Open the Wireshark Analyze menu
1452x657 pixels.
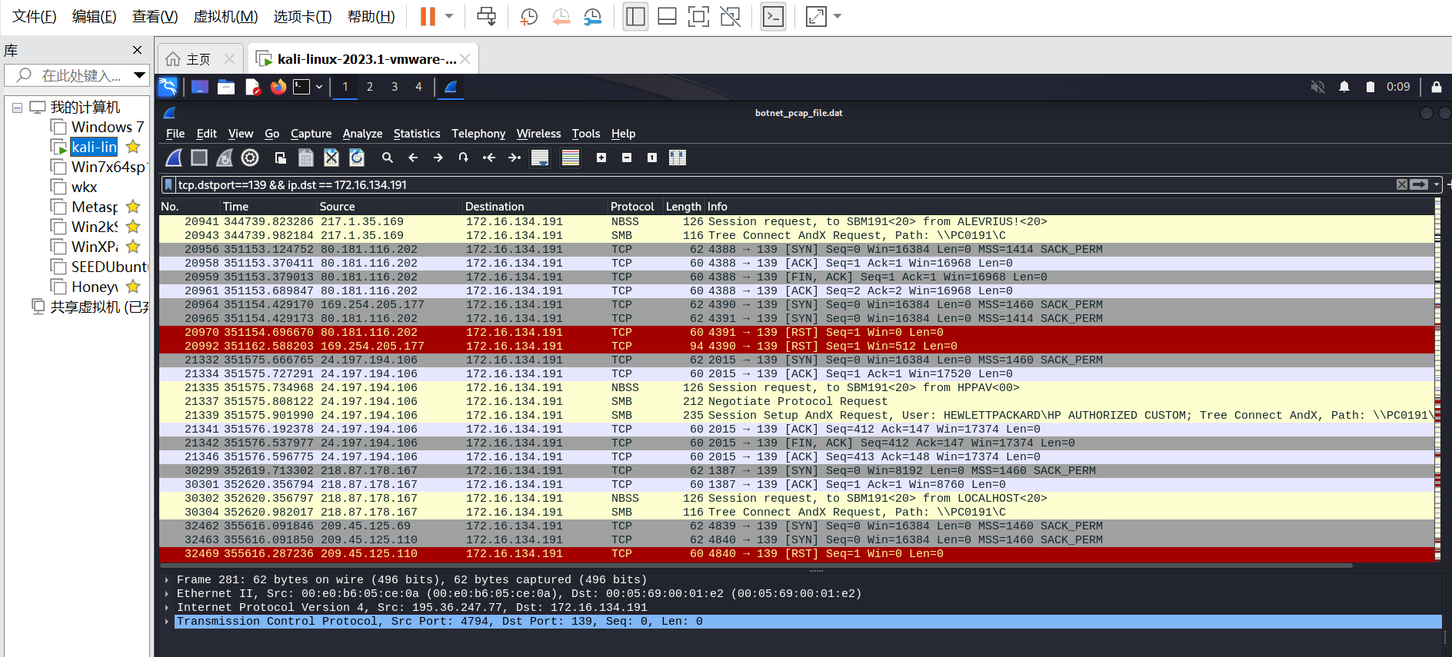[x=362, y=134]
